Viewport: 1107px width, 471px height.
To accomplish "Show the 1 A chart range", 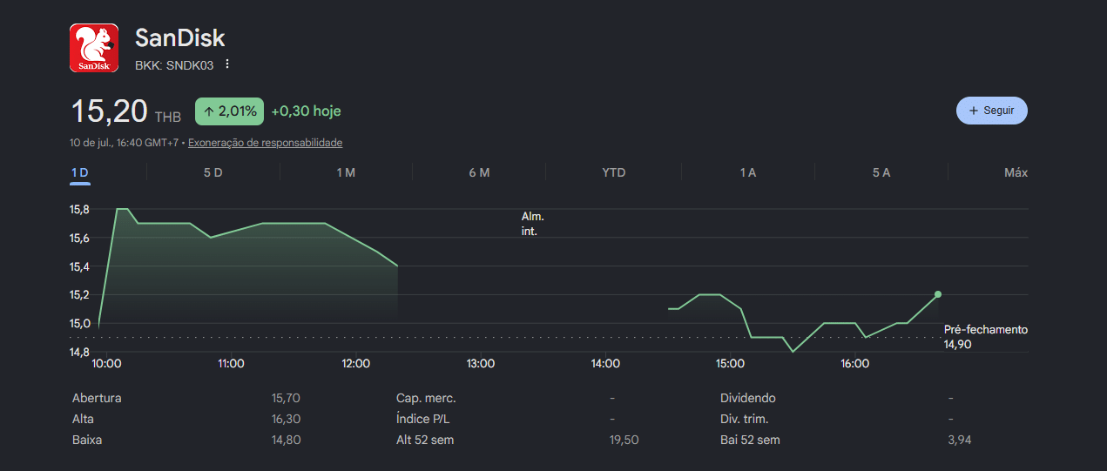I will pos(747,172).
